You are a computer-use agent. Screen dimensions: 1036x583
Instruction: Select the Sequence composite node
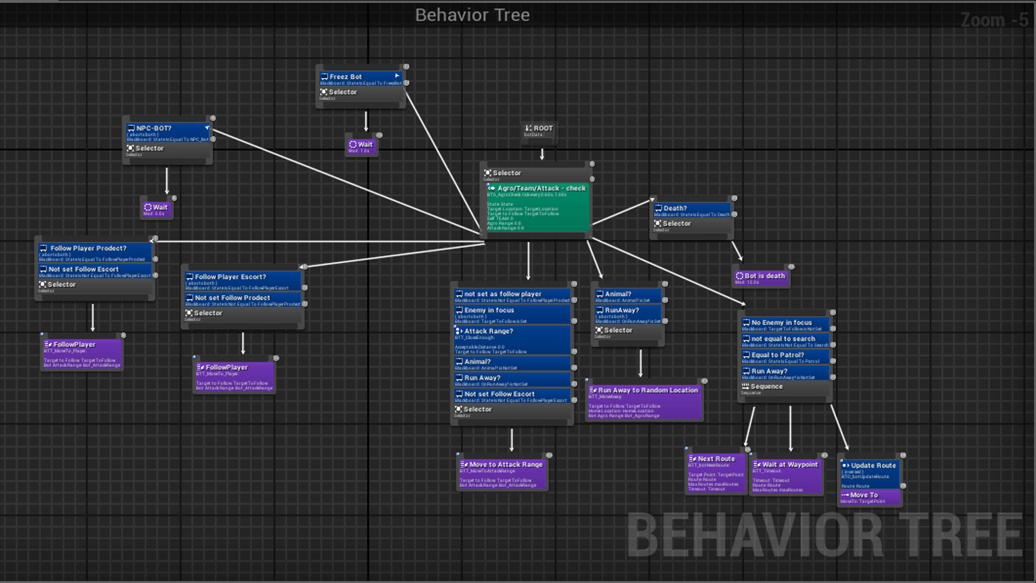click(x=785, y=389)
